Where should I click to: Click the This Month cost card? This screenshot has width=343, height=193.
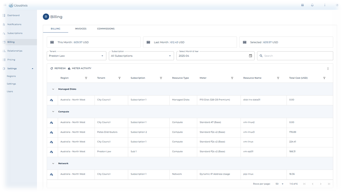pyautogui.click(x=94, y=42)
